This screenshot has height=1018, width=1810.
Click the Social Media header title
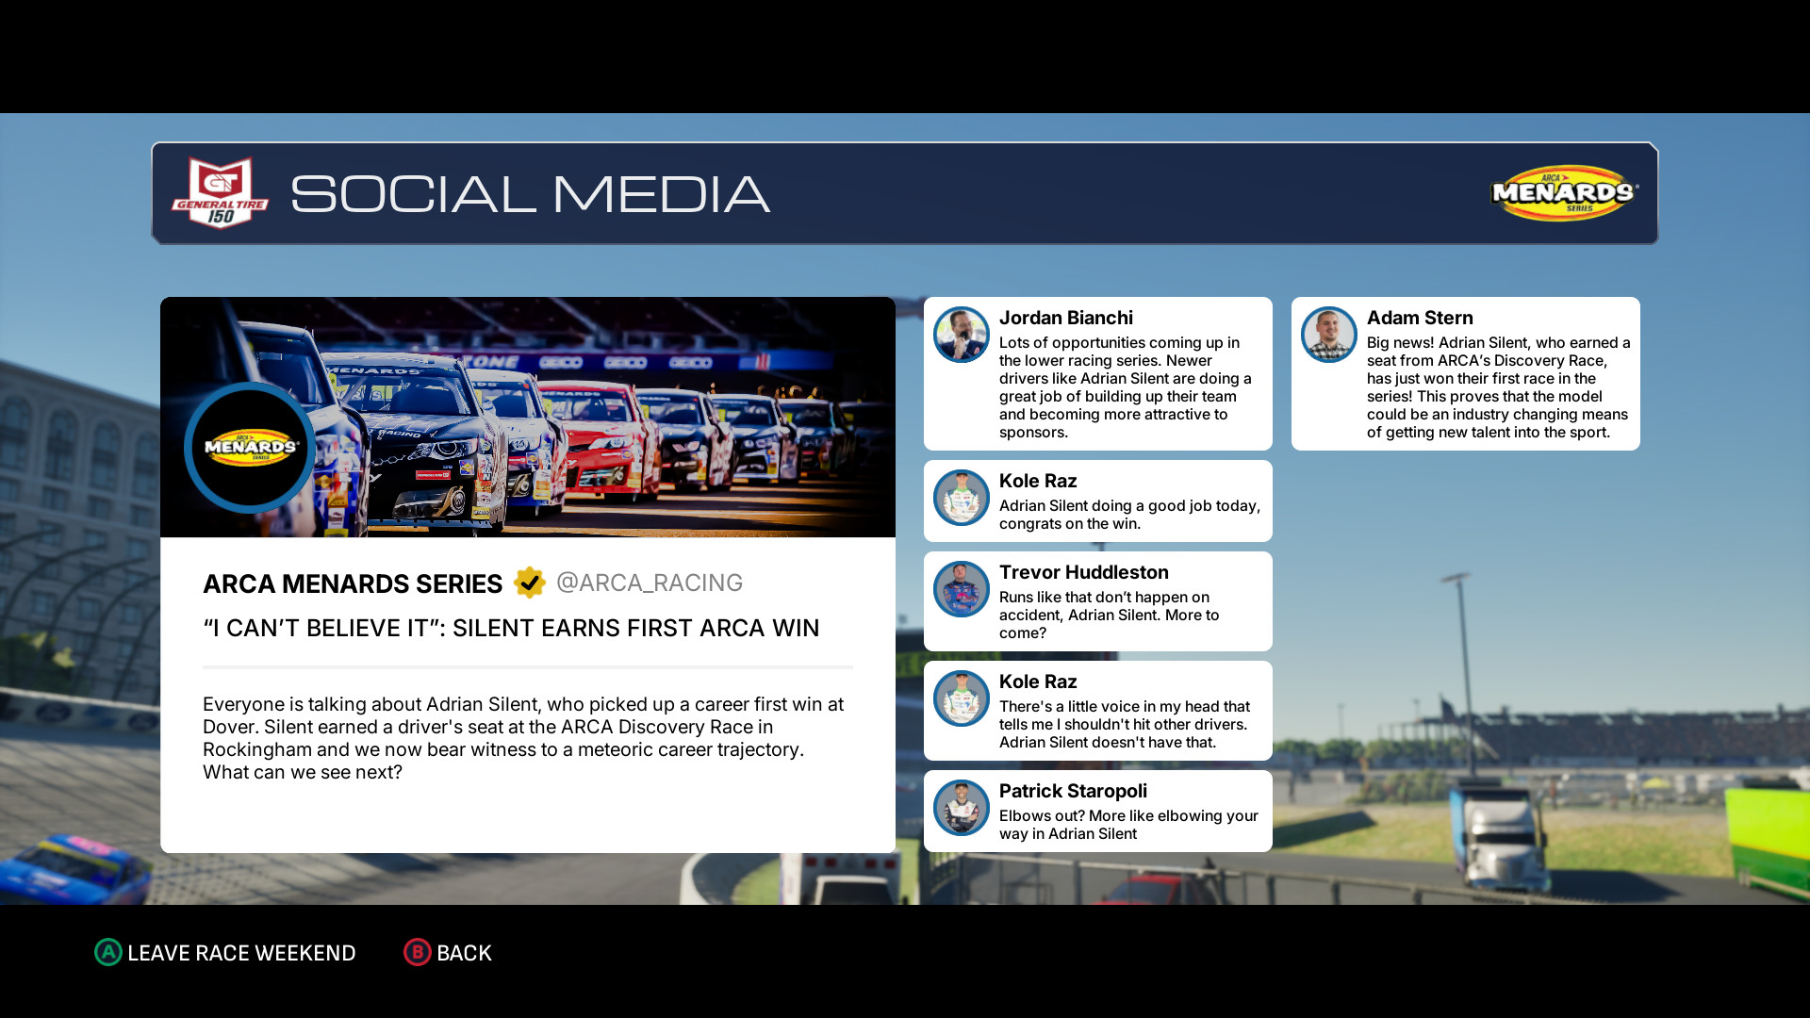(x=530, y=193)
